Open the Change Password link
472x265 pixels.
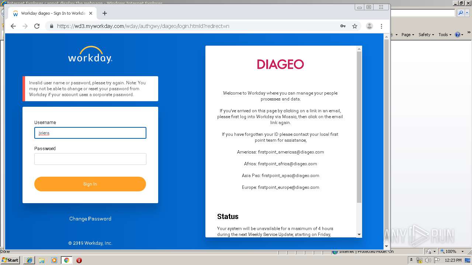[x=90, y=219]
